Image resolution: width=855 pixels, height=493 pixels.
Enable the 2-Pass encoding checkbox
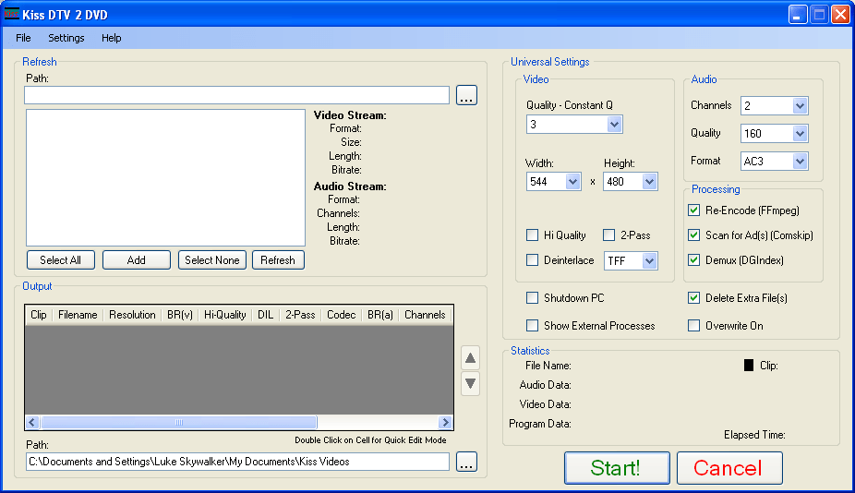pyautogui.click(x=608, y=235)
